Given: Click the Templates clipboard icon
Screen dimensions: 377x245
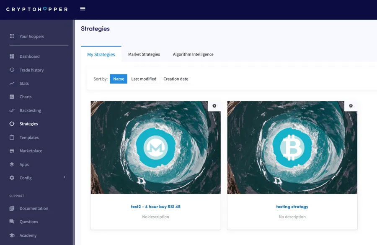Looking at the screenshot, I should point(12,137).
